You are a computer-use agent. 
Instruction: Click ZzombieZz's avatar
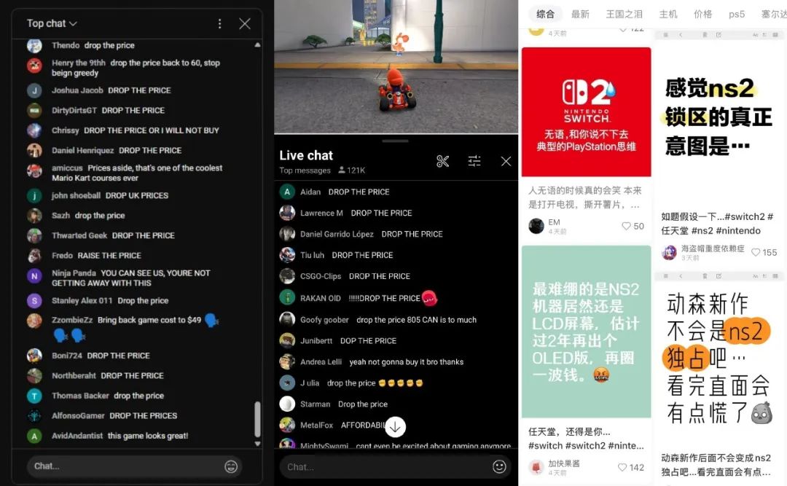click(x=34, y=321)
